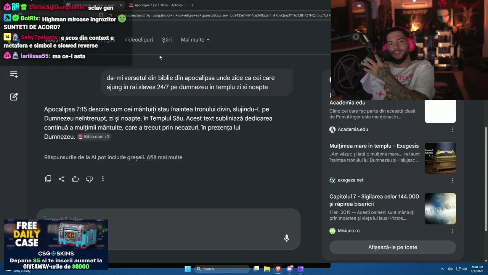Click the Misiune.ro source label
This screenshot has width=488, height=275.
click(348, 231)
